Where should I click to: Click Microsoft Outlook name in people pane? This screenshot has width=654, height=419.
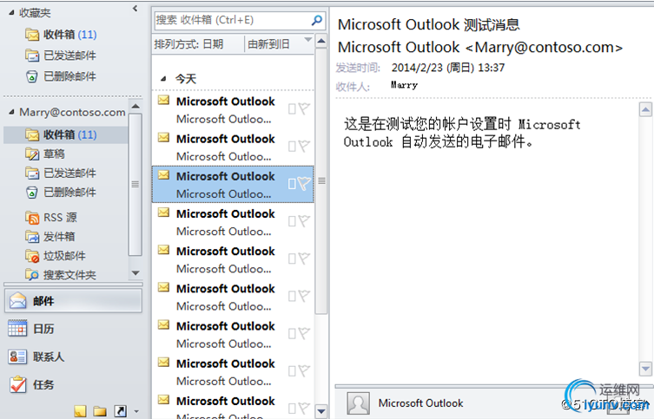pyautogui.click(x=421, y=403)
